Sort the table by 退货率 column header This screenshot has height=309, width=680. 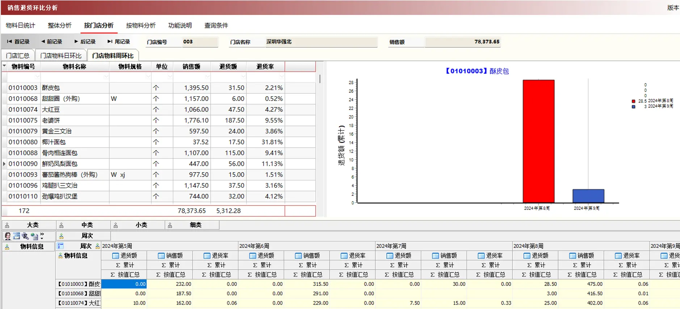265,67
